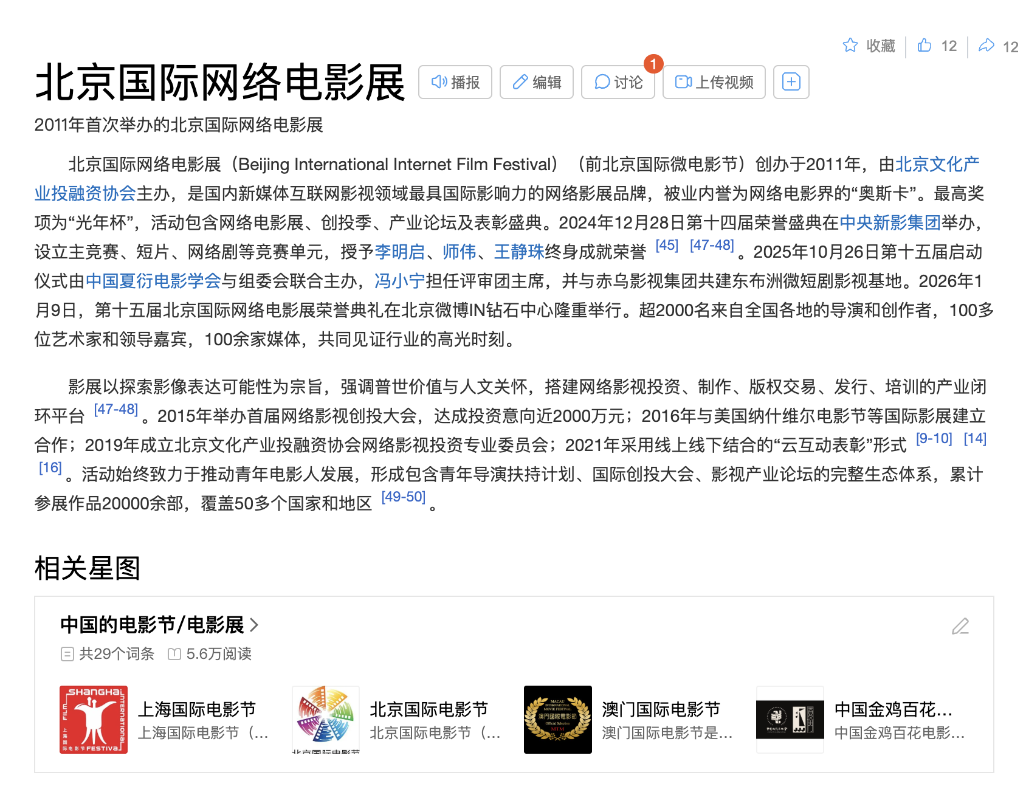Open the 中国夏衍电影学会 link
The width and height of the screenshot is (1026, 806).
coord(153,281)
